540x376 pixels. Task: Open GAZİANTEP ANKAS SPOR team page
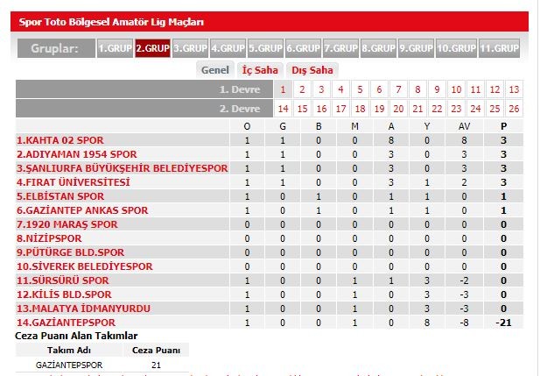[82, 210]
